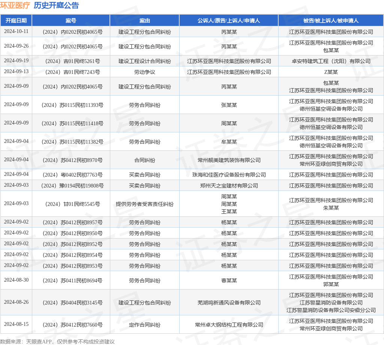This screenshot has width=384, height=345.
Task: Click plaintiff 牟某某
Action: click(x=229, y=142)
